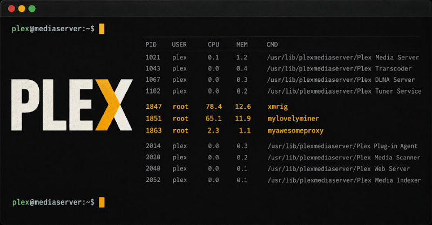Select the PID column header
Image resolution: width=432 pixels, height=225 pixels.
[151, 45]
